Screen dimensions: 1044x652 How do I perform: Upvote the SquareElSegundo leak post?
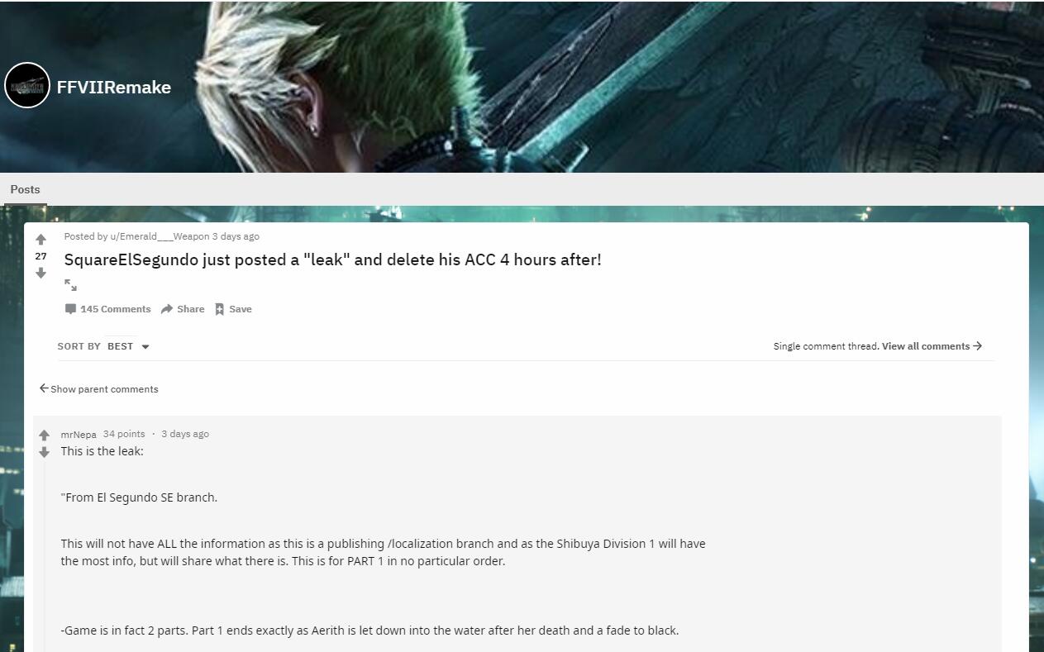click(x=41, y=240)
